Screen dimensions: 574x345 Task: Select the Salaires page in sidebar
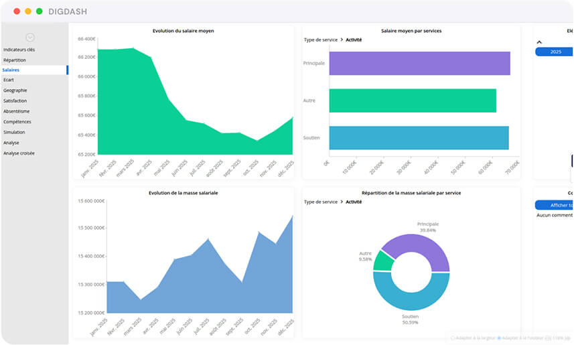click(34, 70)
